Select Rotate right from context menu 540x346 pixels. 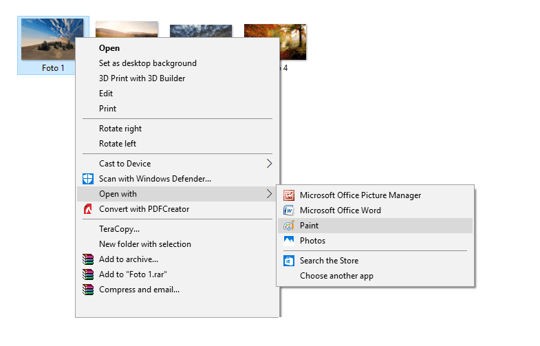click(120, 129)
